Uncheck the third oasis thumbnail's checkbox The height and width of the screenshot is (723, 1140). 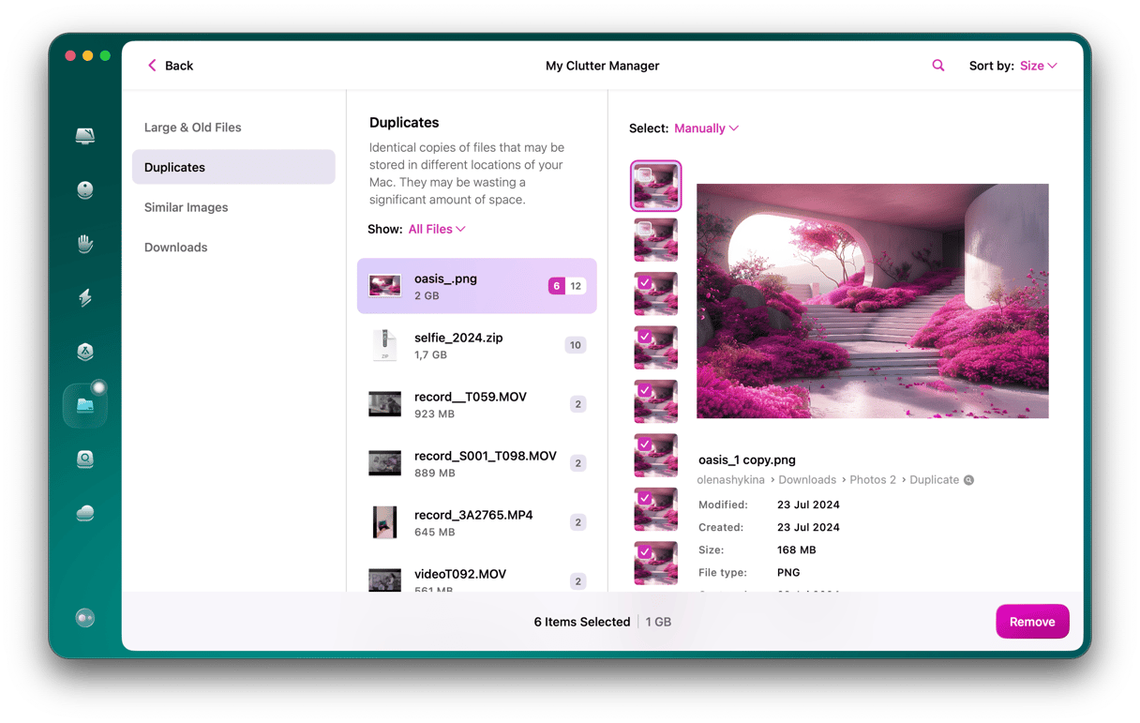click(644, 282)
